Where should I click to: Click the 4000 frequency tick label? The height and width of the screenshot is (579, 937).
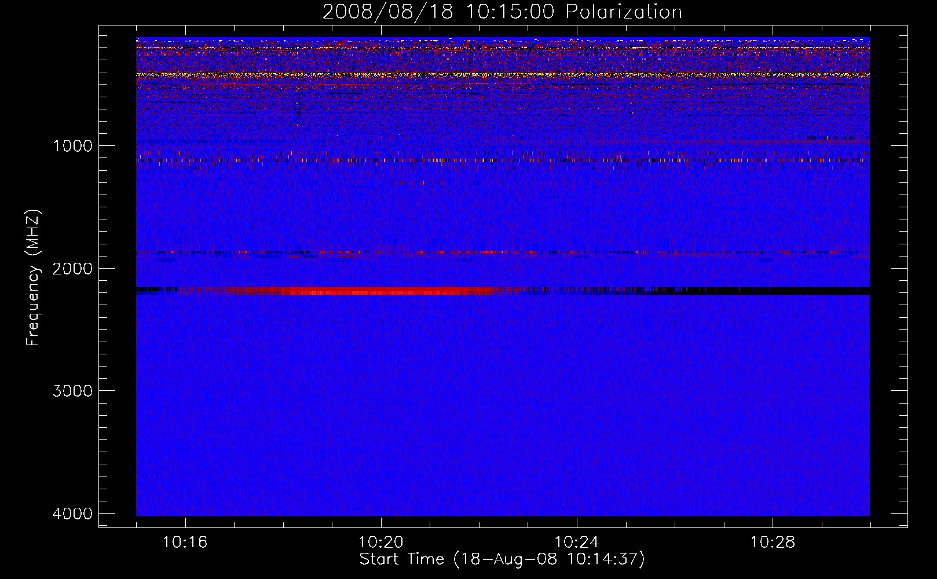tap(72, 514)
